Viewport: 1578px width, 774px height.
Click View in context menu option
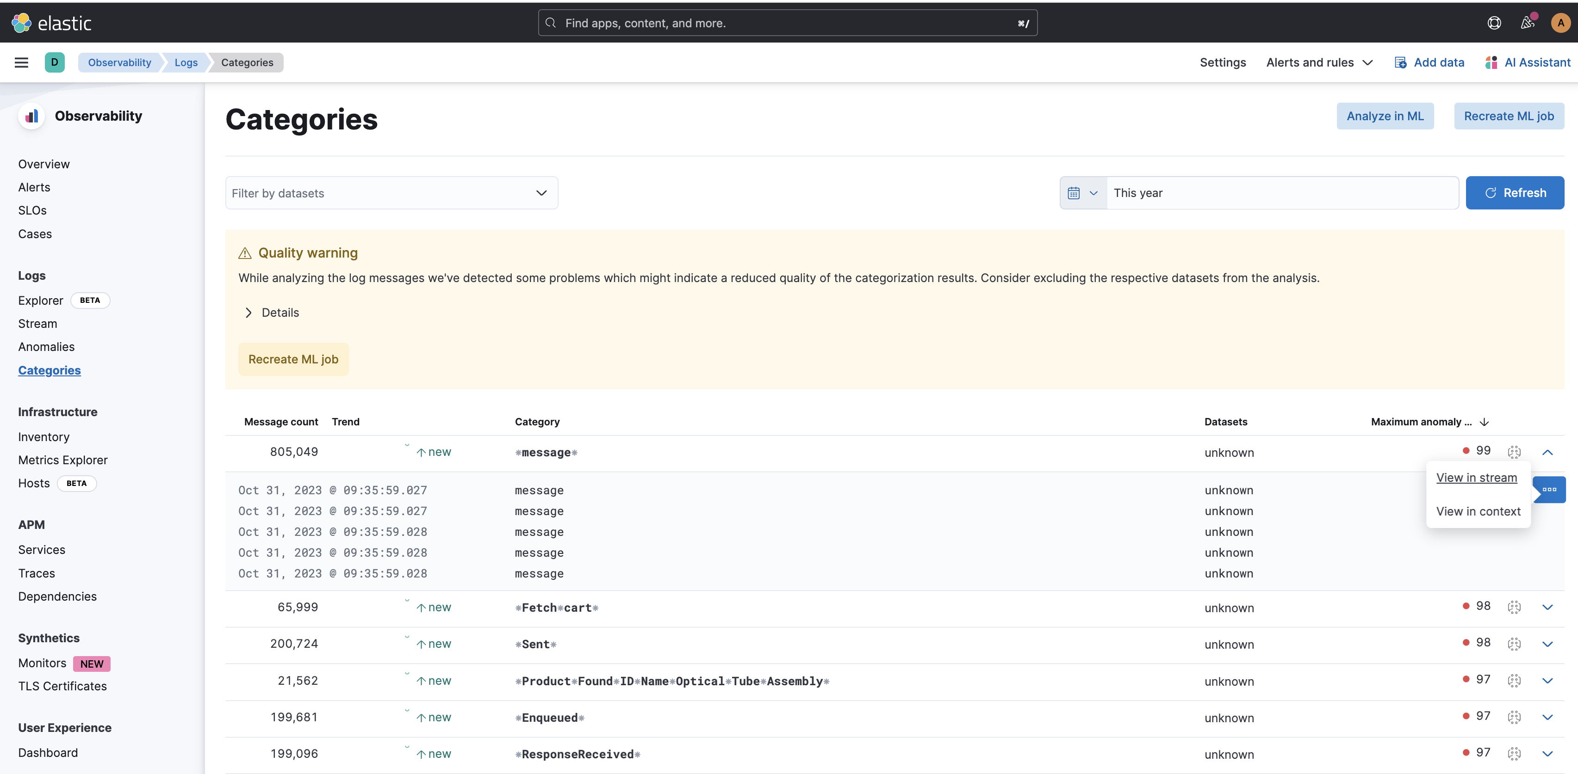1479,510
